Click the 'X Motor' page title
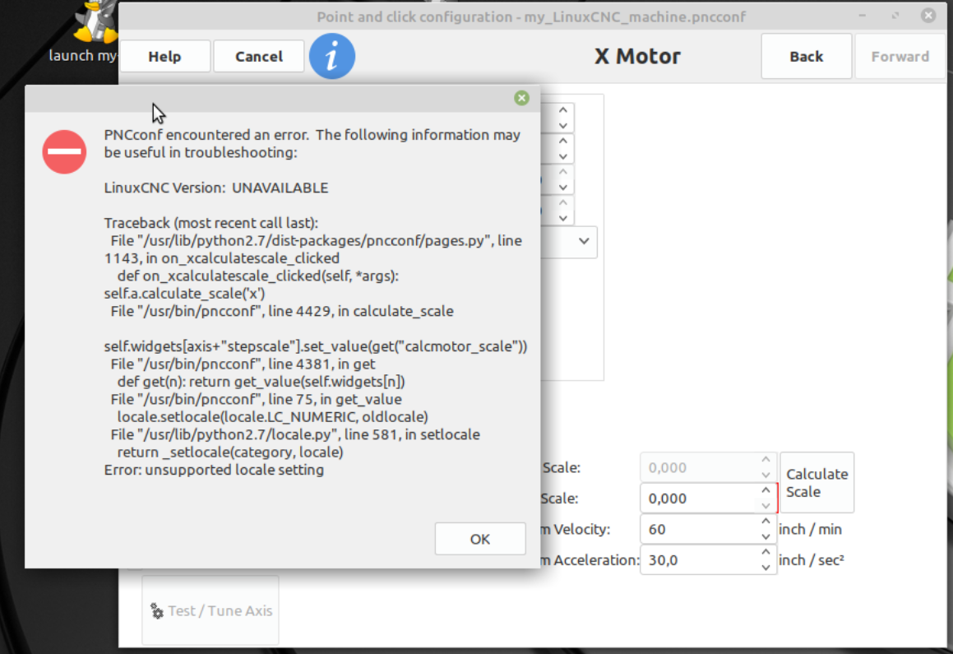This screenshot has width=953, height=654. pyautogui.click(x=637, y=57)
